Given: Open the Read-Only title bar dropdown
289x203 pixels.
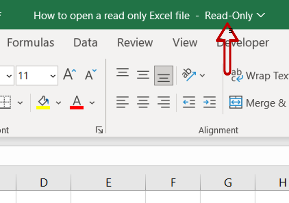Looking at the screenshot, I should tap(261, 15).
